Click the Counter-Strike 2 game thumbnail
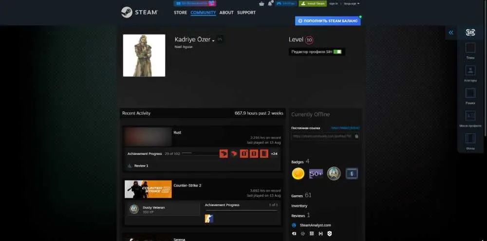Screen dimensions: 487x241 pyautogui.click(x=148, y=189)
